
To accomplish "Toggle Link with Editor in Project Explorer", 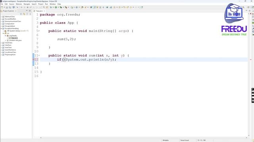I will click(x=24, y=14).
